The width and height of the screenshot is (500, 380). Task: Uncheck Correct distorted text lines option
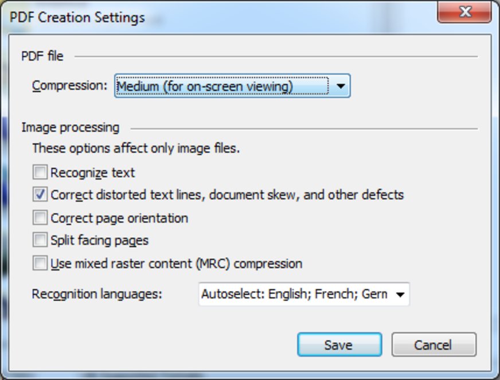click(x=40, y=195)
